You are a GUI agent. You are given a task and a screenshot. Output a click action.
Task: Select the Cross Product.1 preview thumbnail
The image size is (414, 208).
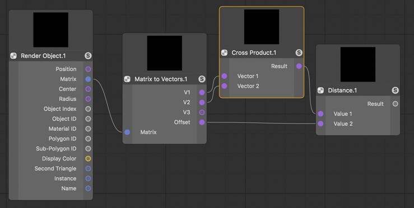262,27
